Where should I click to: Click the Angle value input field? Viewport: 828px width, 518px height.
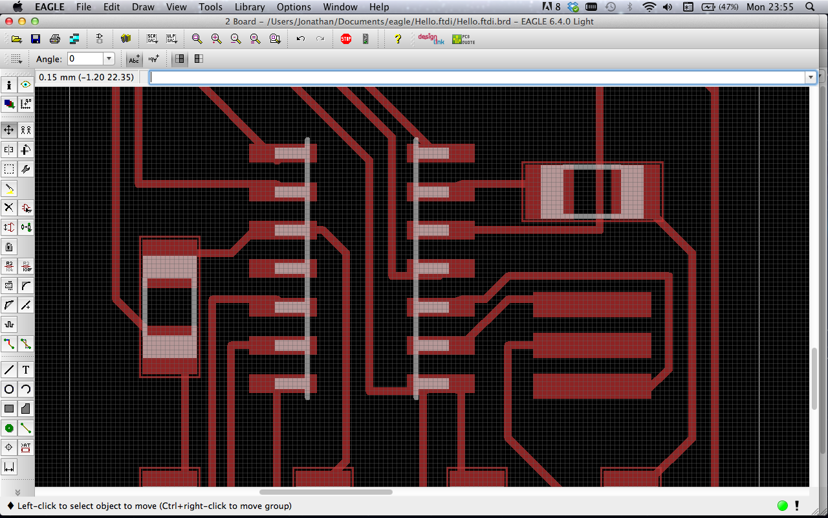[85, 59]
